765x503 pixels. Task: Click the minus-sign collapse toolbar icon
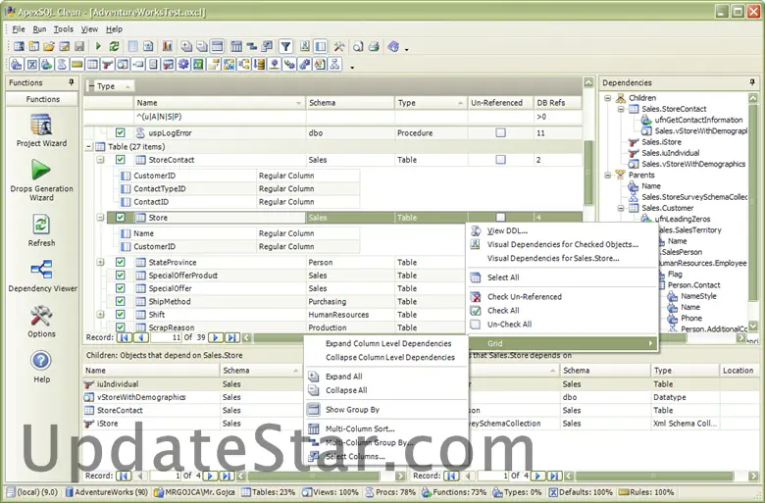(201, 46)
